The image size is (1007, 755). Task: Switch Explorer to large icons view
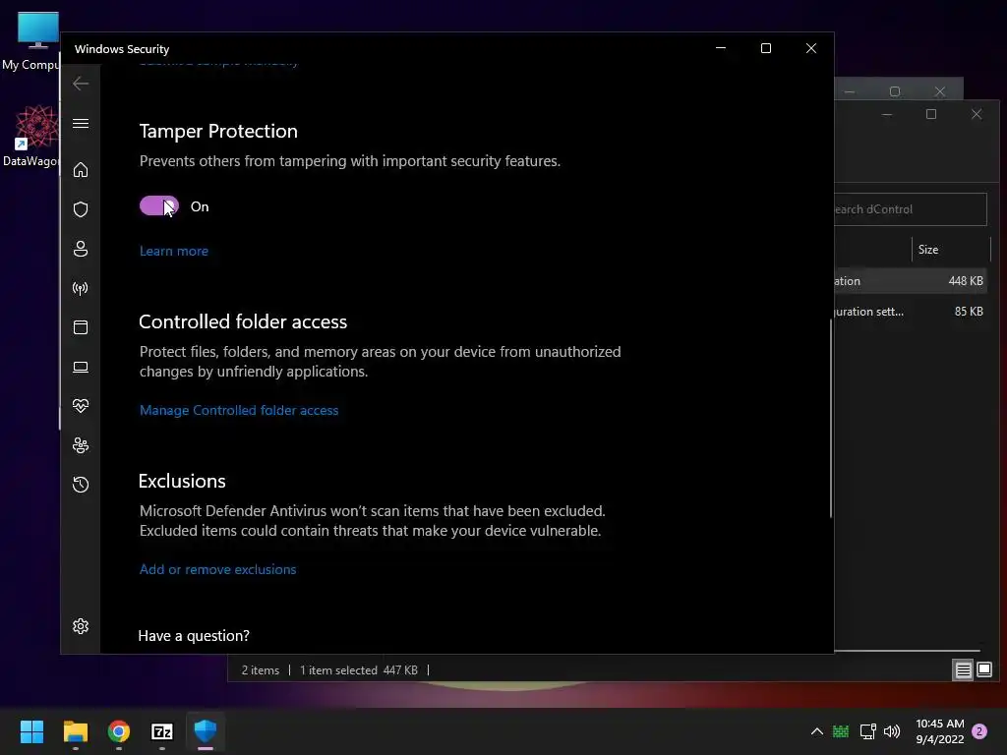coord(983,670)
